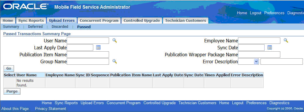This screenshot has height=112, width=304.
Task: Open the User Name search lookup icon
Action: pyautogui.click(x=115, y=41)
